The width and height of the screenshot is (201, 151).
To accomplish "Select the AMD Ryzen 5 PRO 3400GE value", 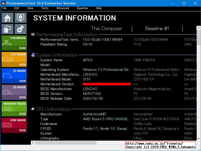I will pos(106,119).
